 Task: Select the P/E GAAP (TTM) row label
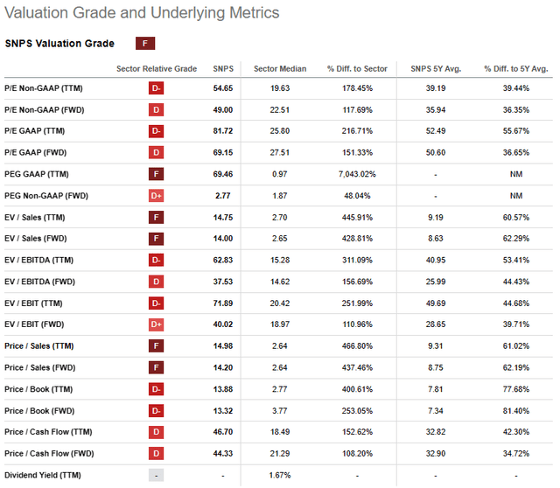tap(35, 131)
